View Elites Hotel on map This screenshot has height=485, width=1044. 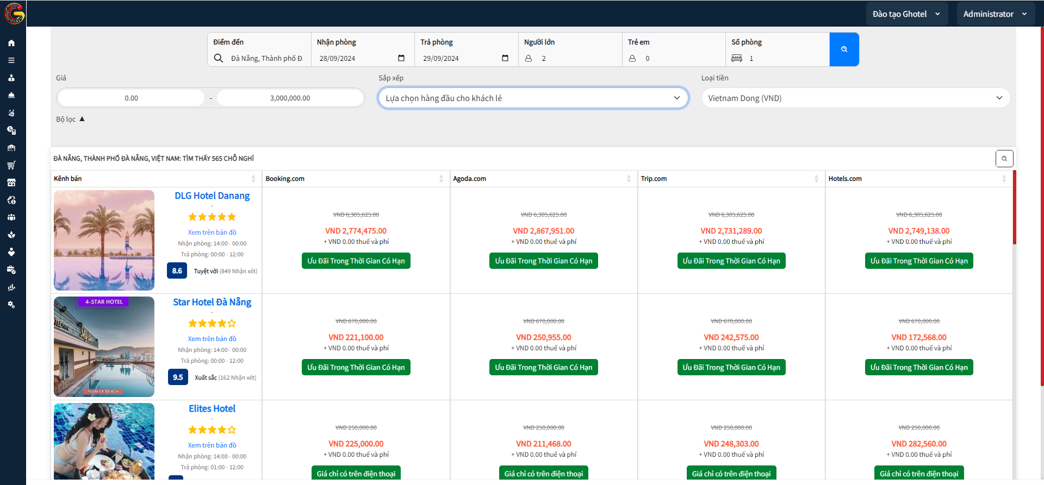[x=212, y=445]
